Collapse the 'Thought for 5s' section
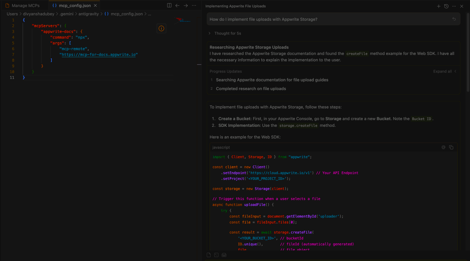This screenshot has height=261, width=470. pos(209,33)
